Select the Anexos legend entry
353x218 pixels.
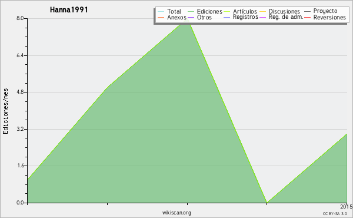click(172, 17)
